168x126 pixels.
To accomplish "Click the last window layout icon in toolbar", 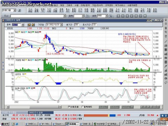I will coord(145,16).
